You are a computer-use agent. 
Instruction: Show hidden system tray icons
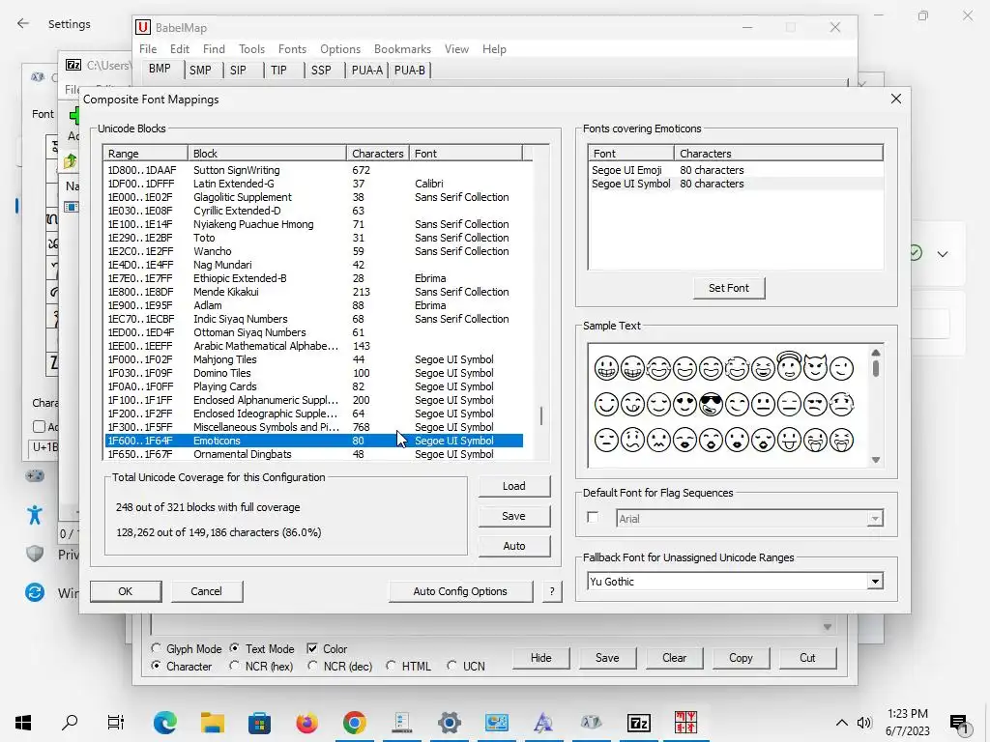pos(842,723)
